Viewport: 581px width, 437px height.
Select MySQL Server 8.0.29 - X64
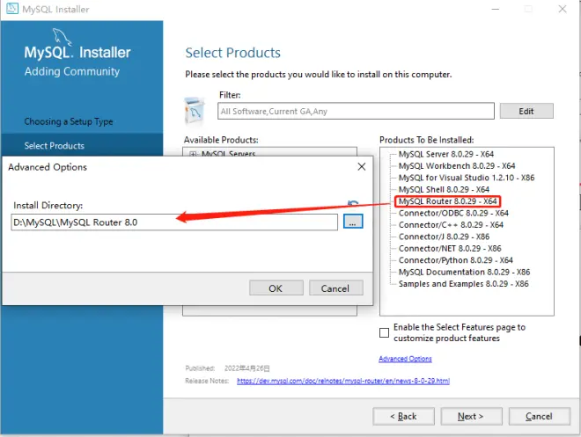(446, 154)
